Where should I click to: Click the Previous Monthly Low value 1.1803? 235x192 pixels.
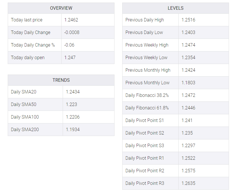[x=188, y=83]
